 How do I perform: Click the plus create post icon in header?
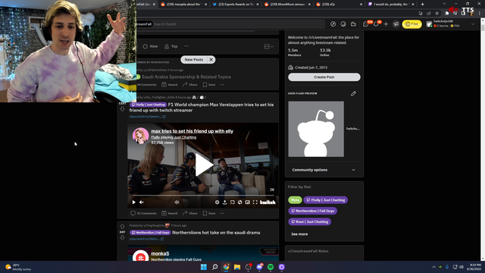coord(386,24)
